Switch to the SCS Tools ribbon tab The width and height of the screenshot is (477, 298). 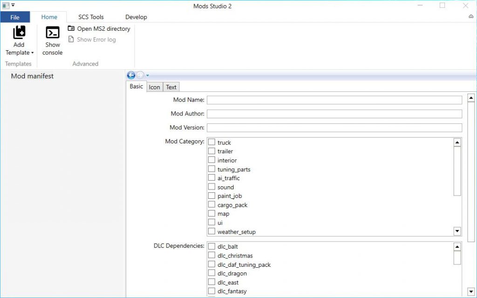pyautogui.click(x=91, y=17)
